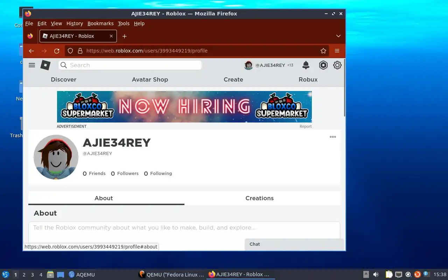This screenshot has width=448, height=280.
Task: Click the padlock site security icon
Action: [x=80, y=51]
